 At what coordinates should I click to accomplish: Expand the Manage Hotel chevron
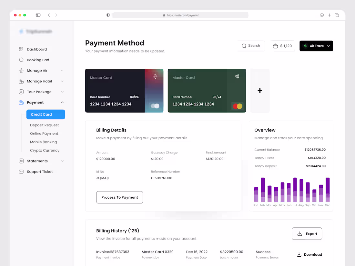coord(62,81)
